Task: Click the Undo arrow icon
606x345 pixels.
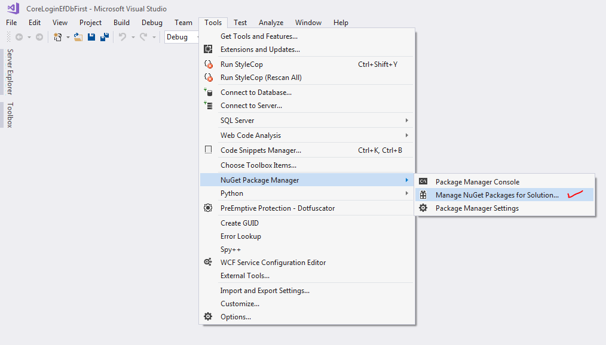Action: [122, 37]
